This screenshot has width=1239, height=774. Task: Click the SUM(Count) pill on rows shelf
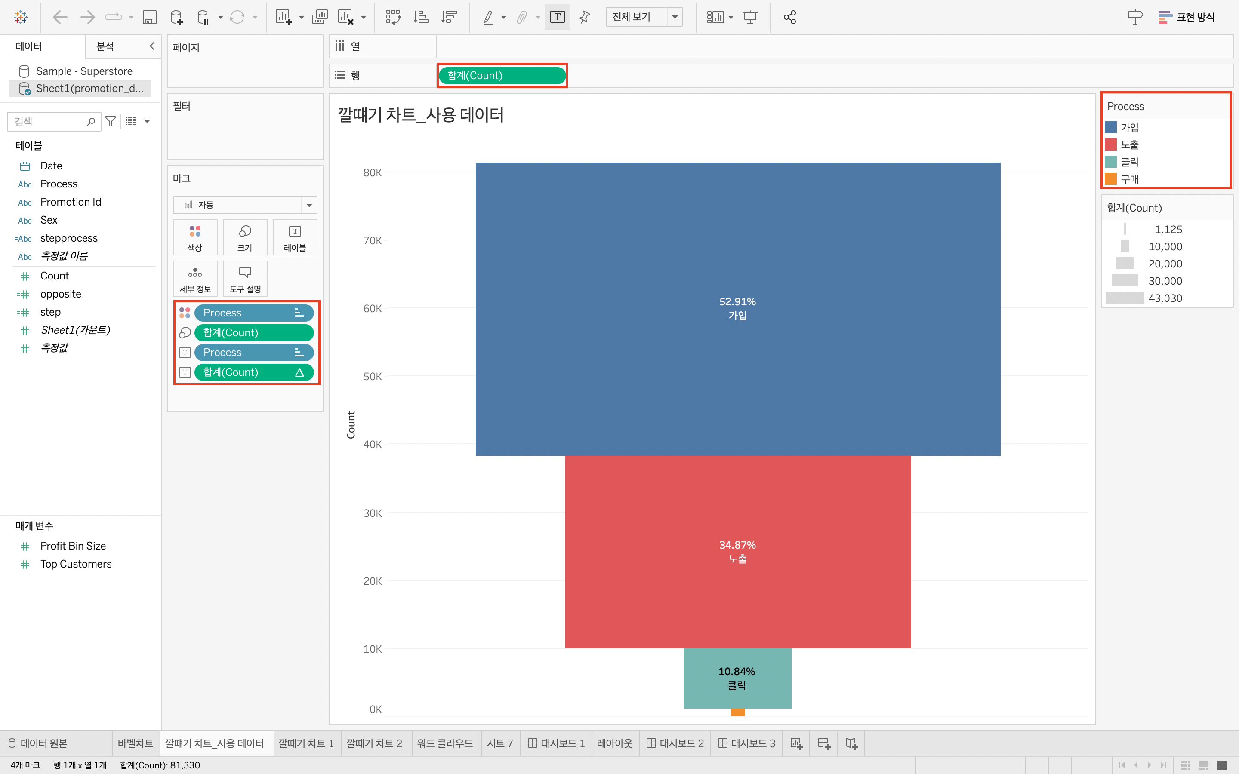pyautogui.click(x=502, y=76)
